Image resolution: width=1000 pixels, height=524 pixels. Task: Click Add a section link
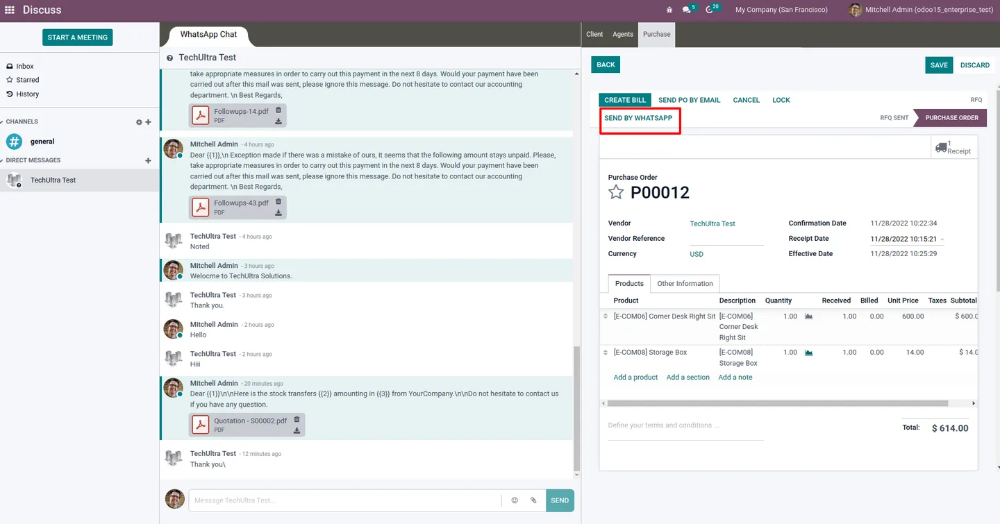[687, 378]
